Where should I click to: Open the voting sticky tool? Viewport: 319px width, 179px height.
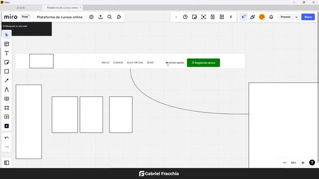[194, 17]
